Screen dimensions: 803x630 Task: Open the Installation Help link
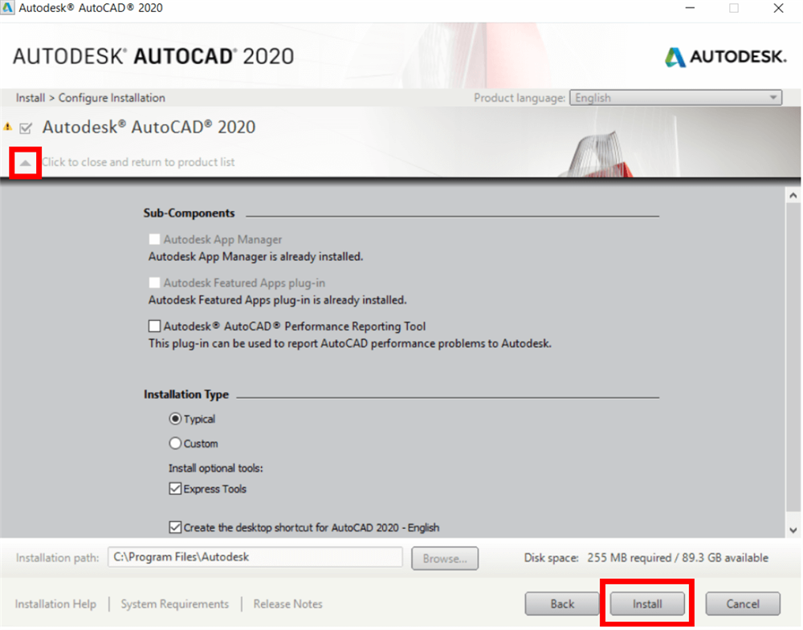tap(55, 604)
